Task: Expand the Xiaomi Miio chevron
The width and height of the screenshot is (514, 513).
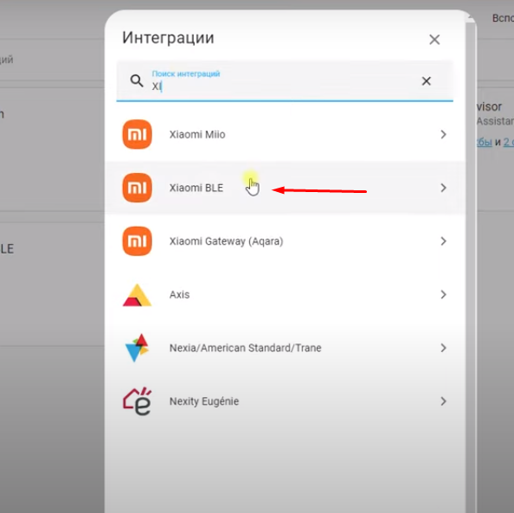Action: (x=443, y=134)
